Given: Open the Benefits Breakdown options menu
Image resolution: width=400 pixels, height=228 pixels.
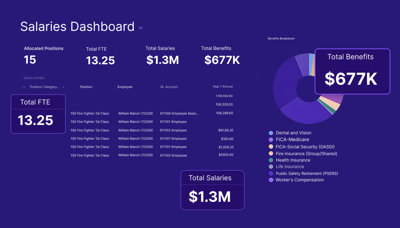Looking at the screenshot, I should click(x=375, y=39).
